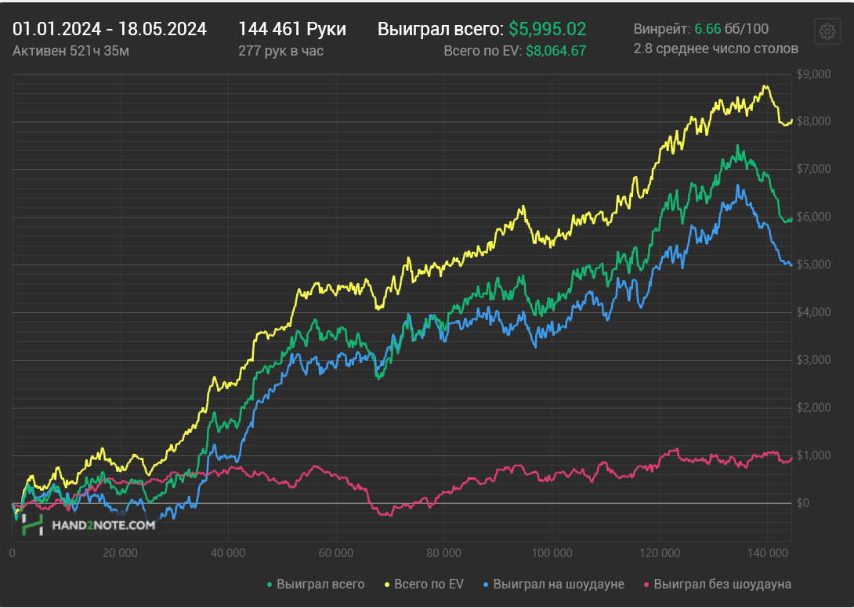Click the Hand2Note logo icon
Screen dimensions: 854x608
coord(33,523)
